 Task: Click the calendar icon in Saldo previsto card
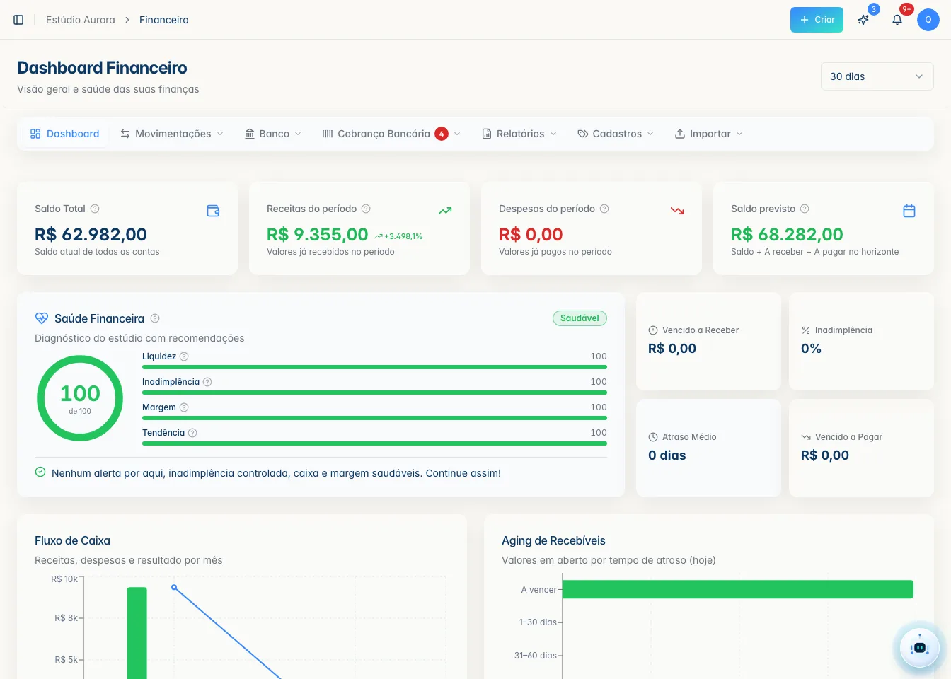tap(909, 211)
